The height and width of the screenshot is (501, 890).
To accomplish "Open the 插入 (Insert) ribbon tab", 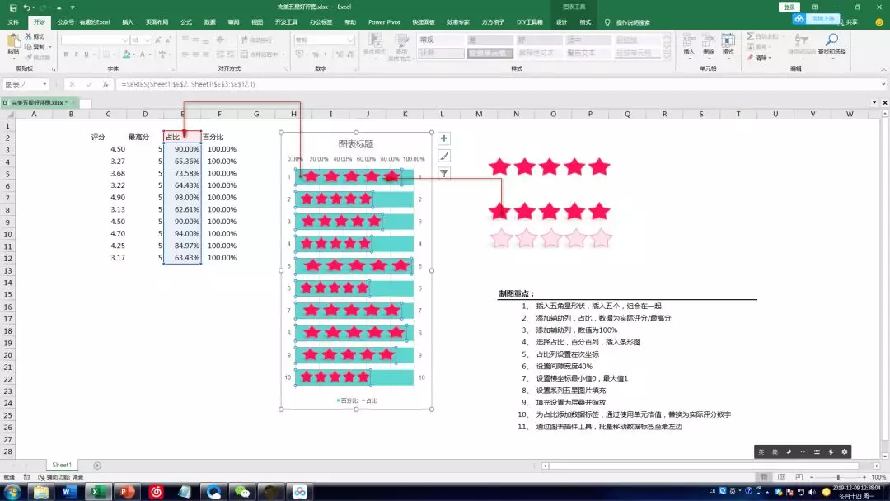I will point(127,22).
